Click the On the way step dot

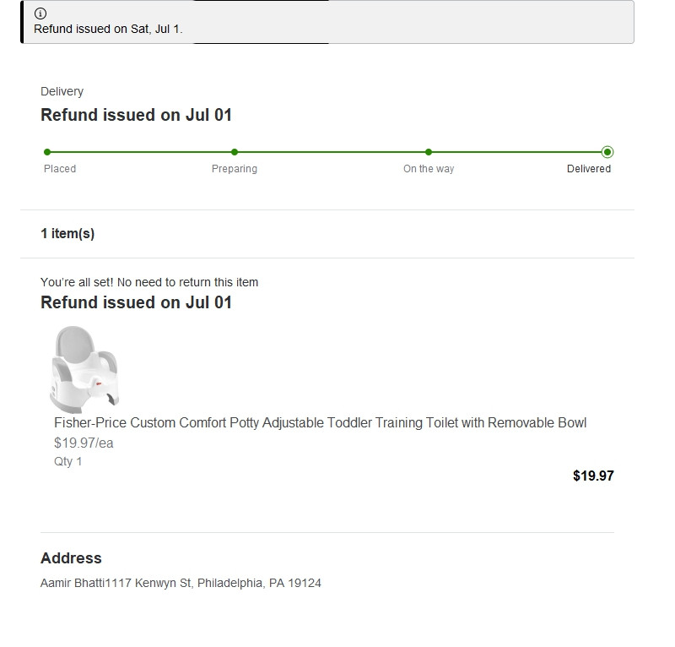429,152
